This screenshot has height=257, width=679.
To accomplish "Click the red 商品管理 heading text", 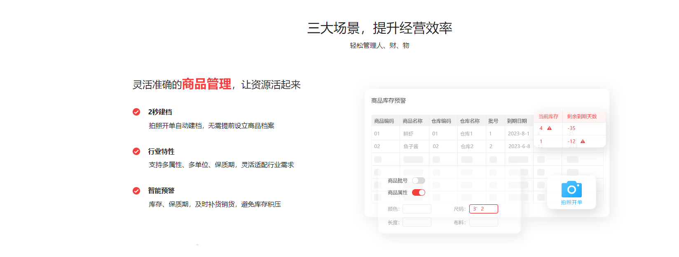I will (x=206, y=84).
